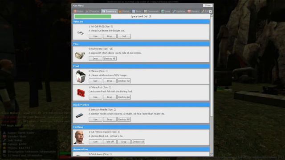Image resolution: width=285 pixels, height=160 pixels.
Task: Go to the Updates tab
Action: click(179, 11)
